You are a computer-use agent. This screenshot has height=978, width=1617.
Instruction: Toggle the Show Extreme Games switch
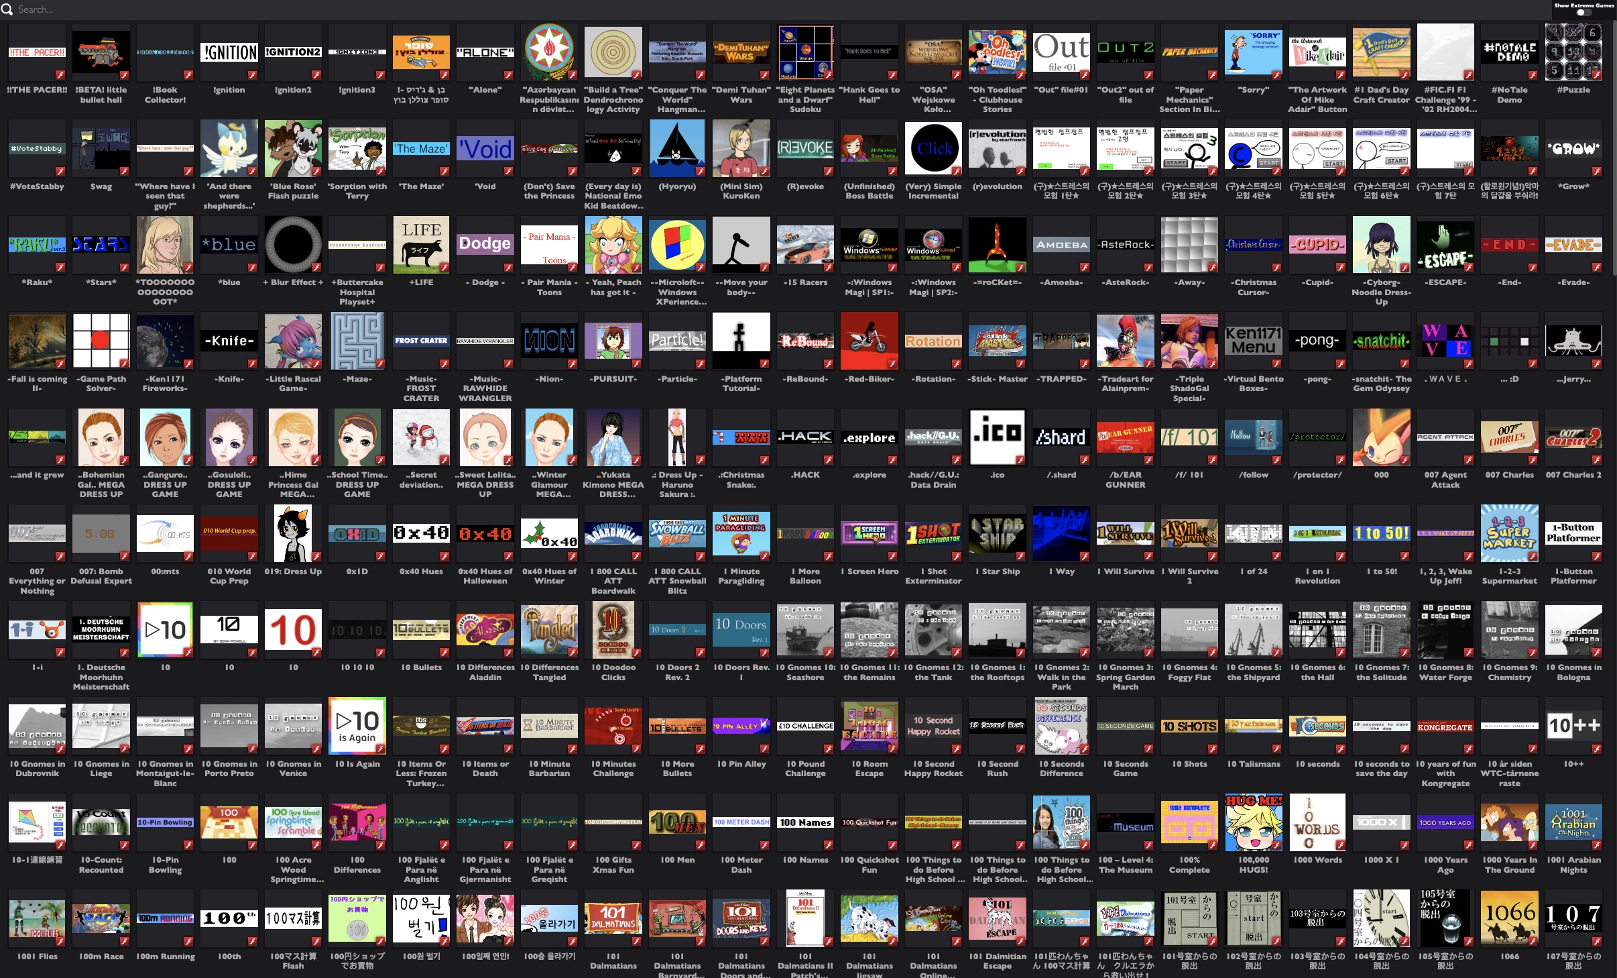tap(1583, 13)
